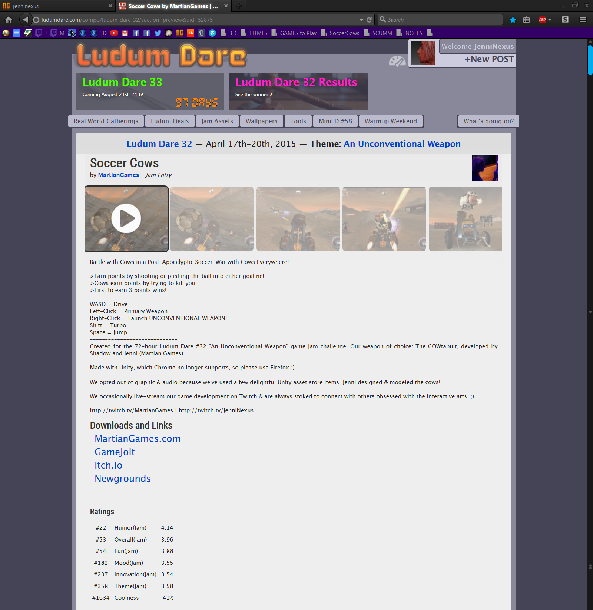Open the Sketchfab cube bookmark icon
593x610 pixels.
pyautogui.click(x=212, y=33)
